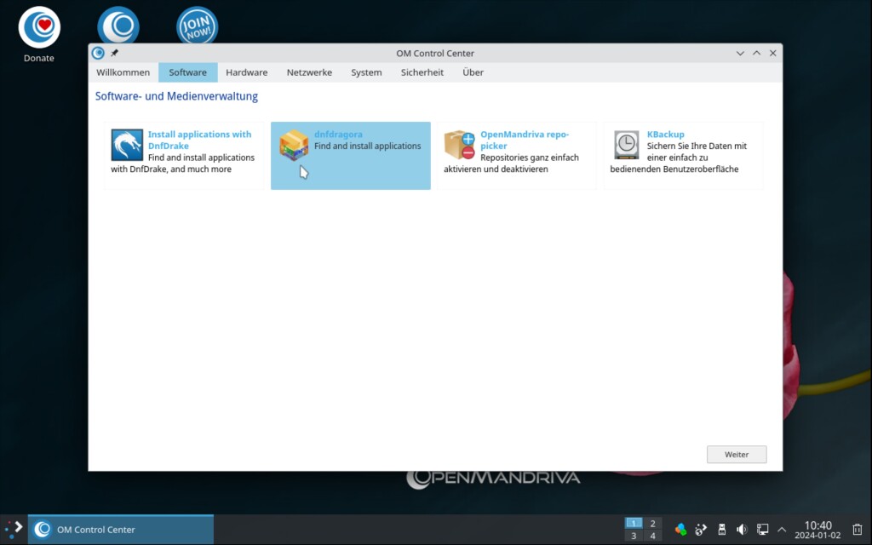Open the repo-picker box icon
Screen dimensions: 872x545
(x=459, y=145)
